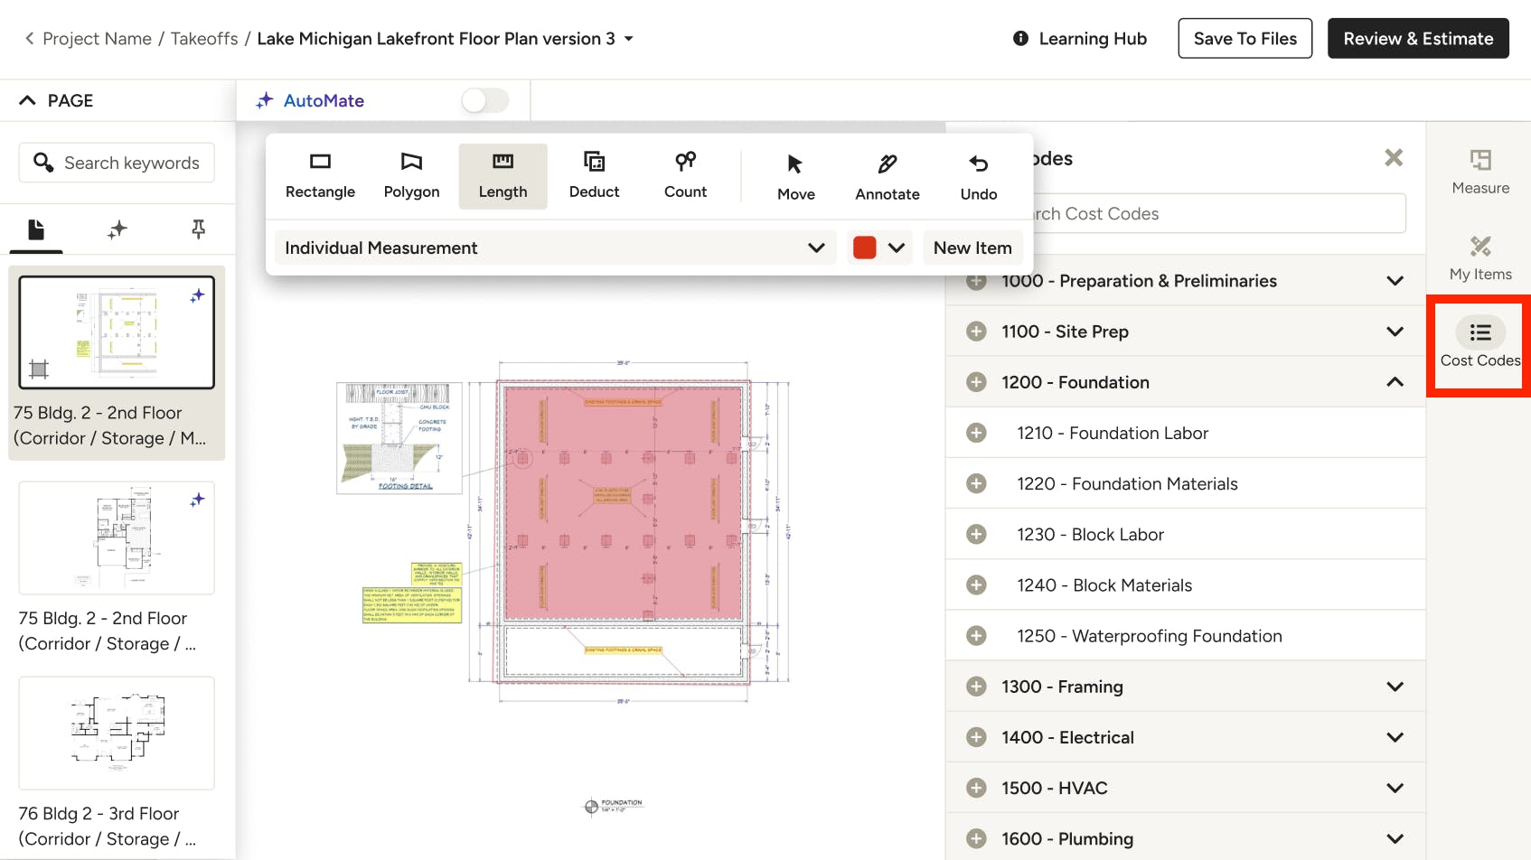Toggle the AutoMate switch
The image size is (1531, 860).
485,100
